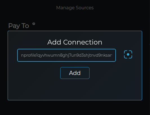Screen dimensions: 150x115
Task: Focus the nprofile connection input field
Action: (67, 55)
